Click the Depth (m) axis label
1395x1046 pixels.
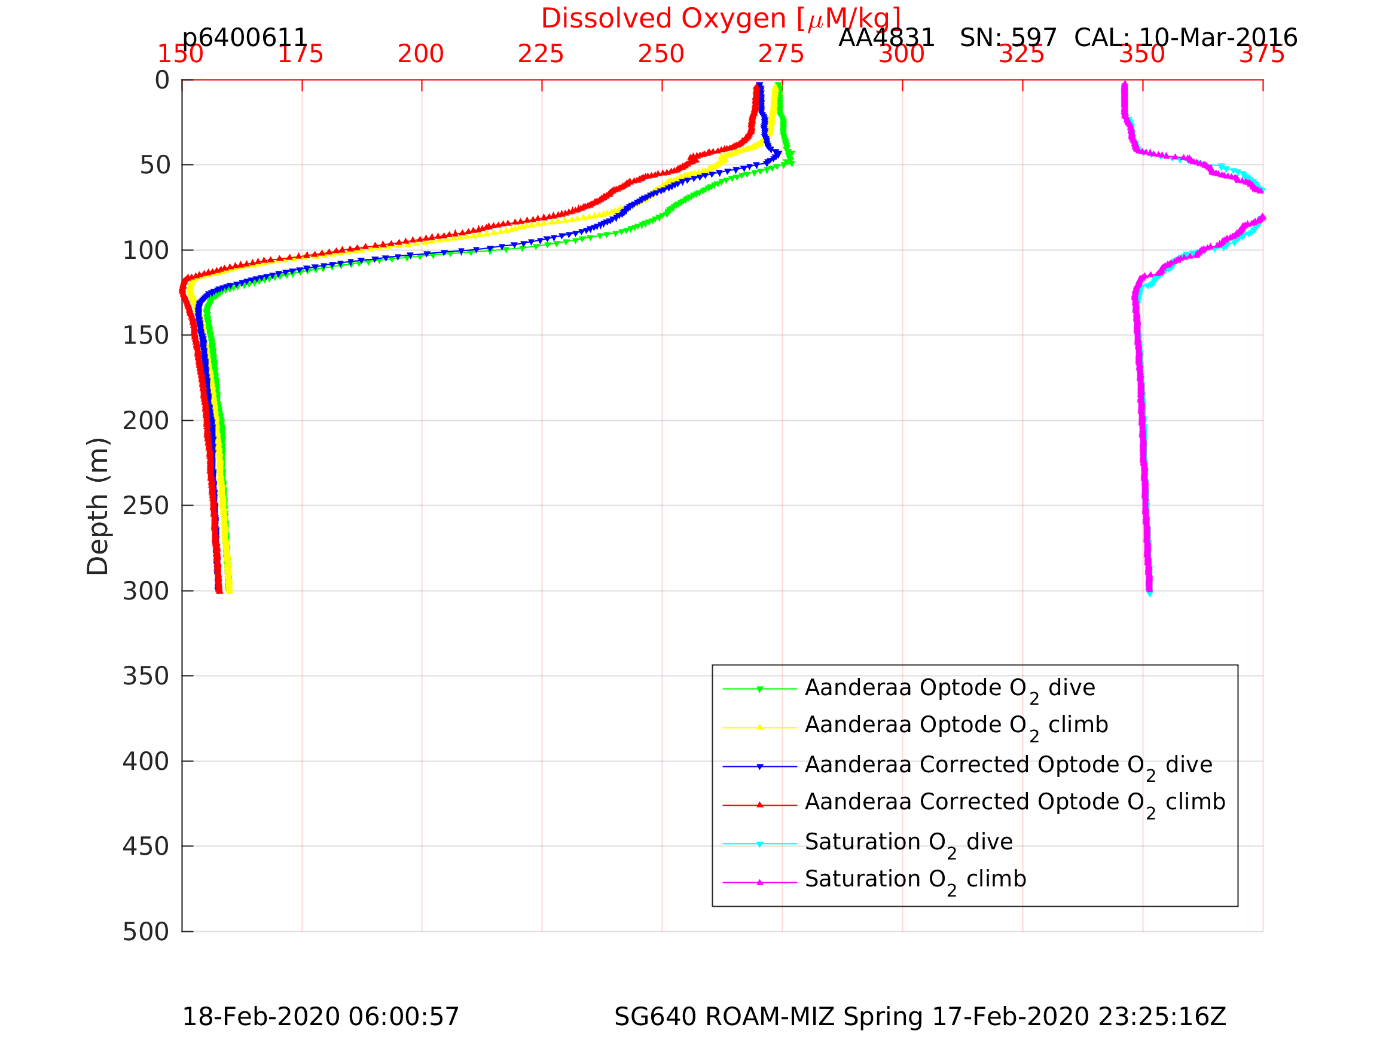[x=99, y=506]
